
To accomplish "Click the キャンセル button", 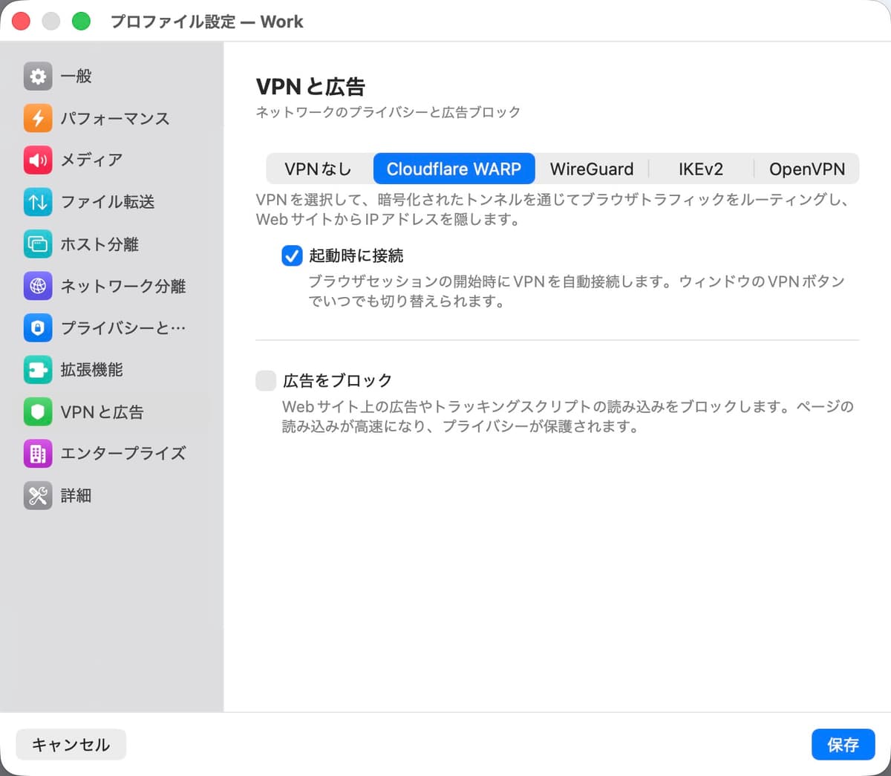I will click(x=71, y=744).
